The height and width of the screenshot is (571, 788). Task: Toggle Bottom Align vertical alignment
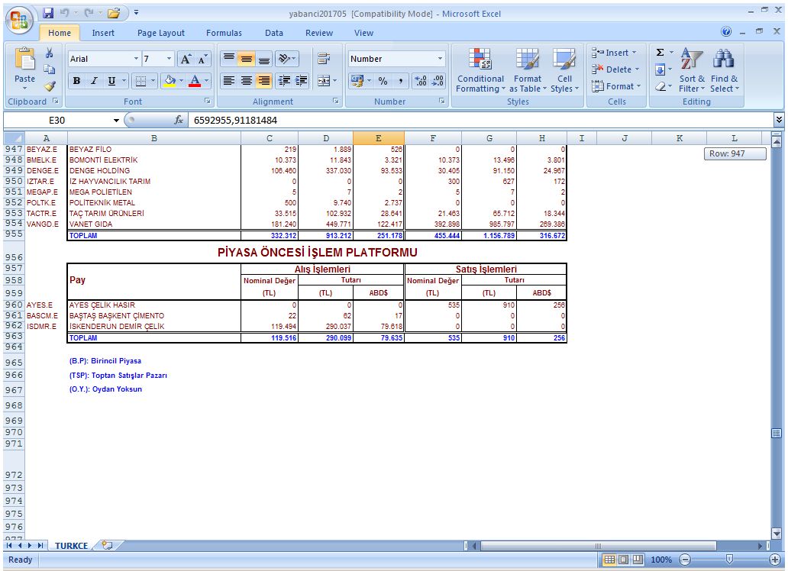[264, 59]
